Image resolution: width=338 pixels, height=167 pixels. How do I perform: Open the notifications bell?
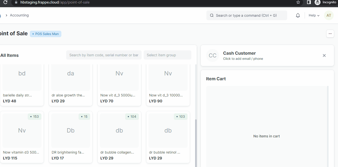(x=298, y=15)
